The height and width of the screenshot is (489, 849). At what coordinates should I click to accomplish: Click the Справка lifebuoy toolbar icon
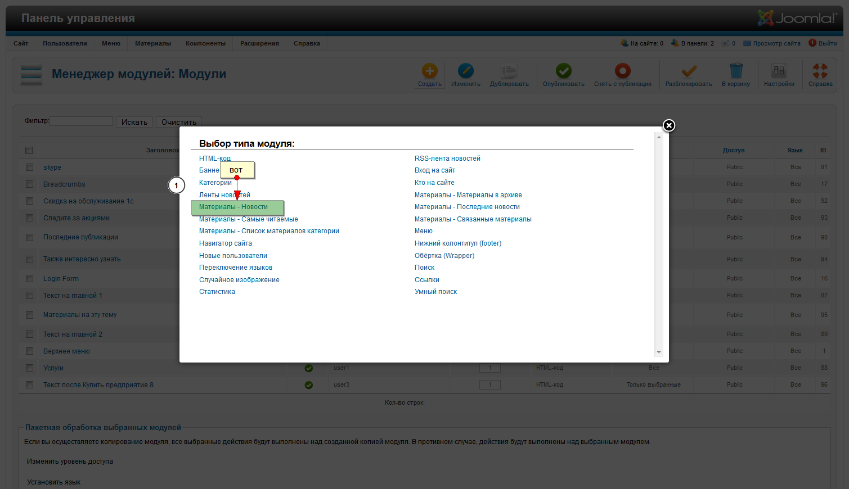pyautogui.click(x=820, y=71)
